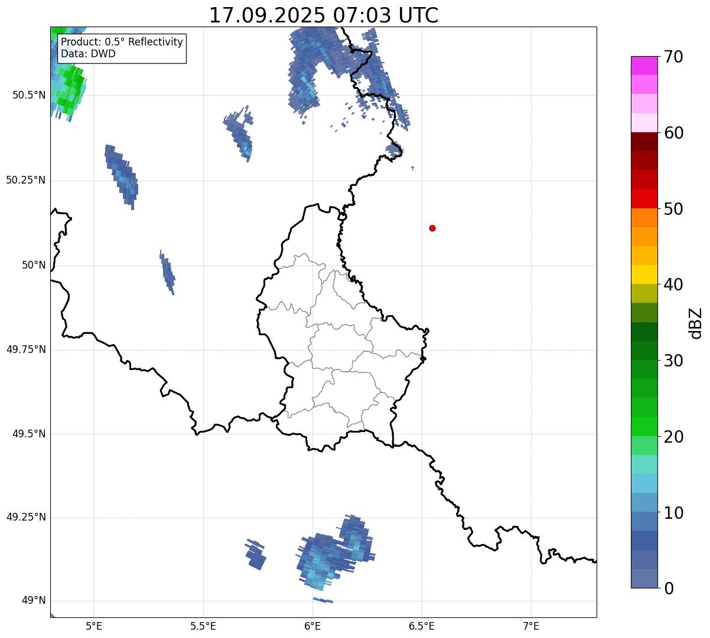Click the latitude label 49.75°N
Image resolution: width=710 pixels, height=638 pixels.
click(26, 349)
